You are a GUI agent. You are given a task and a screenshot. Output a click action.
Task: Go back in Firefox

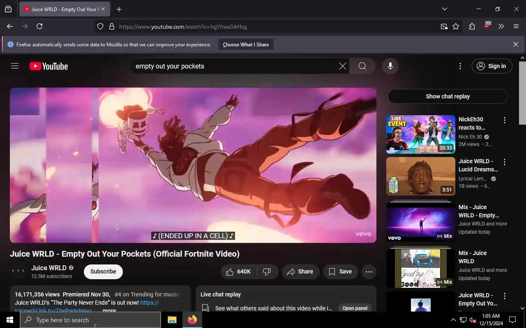[10, 26]
